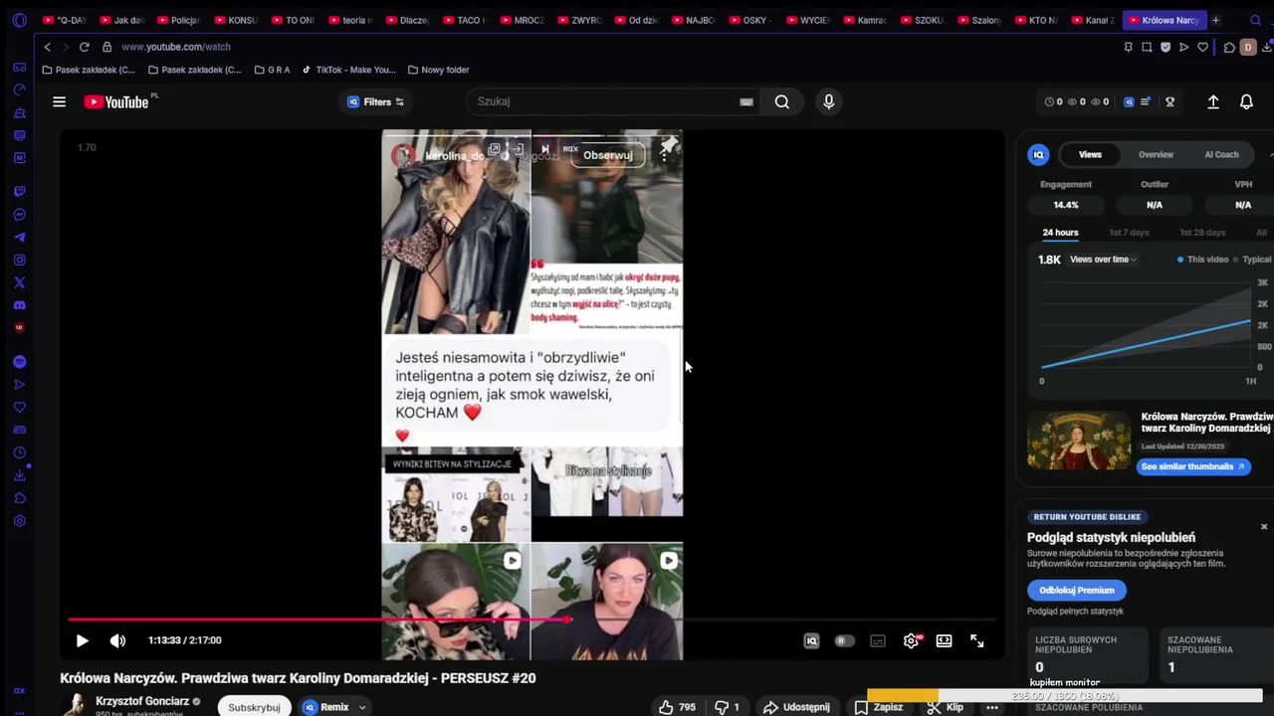Subscribe with the Subskrybuj button
This screenshot has width=1274, height=716.
click(254, 707)
